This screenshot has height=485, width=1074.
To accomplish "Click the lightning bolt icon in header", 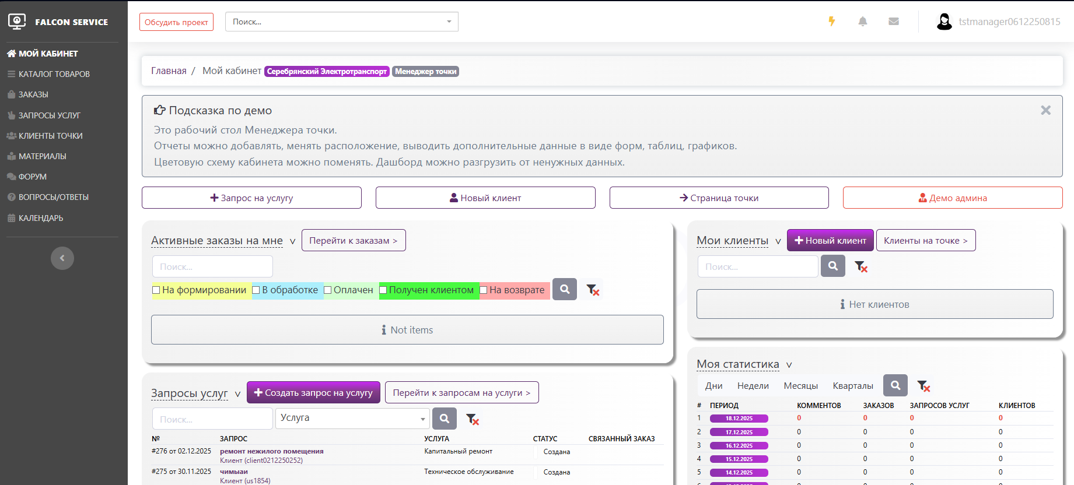I will tap(832, 22).
